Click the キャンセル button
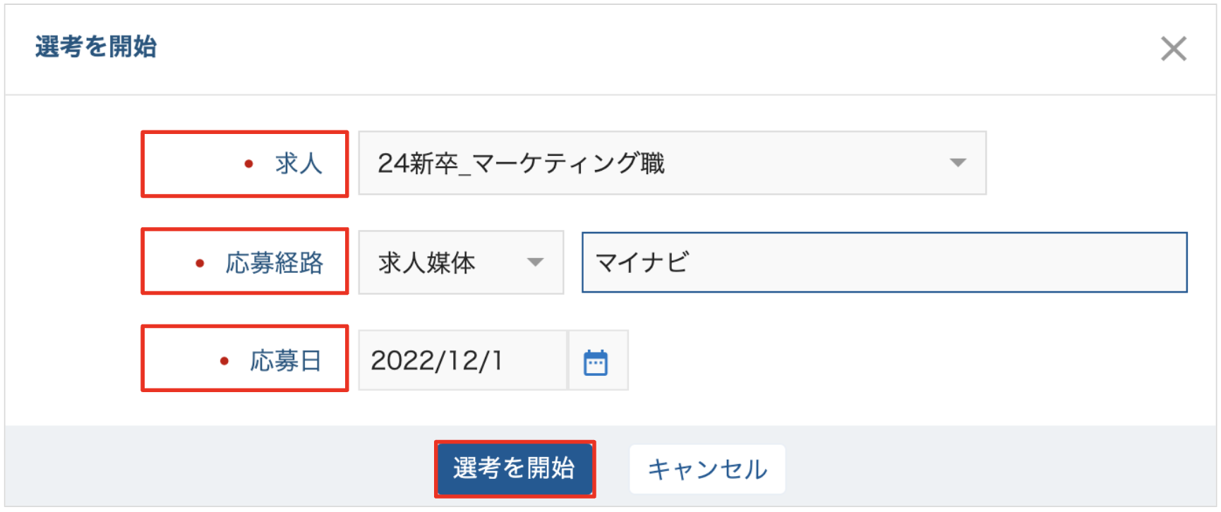 click(707, 469)
